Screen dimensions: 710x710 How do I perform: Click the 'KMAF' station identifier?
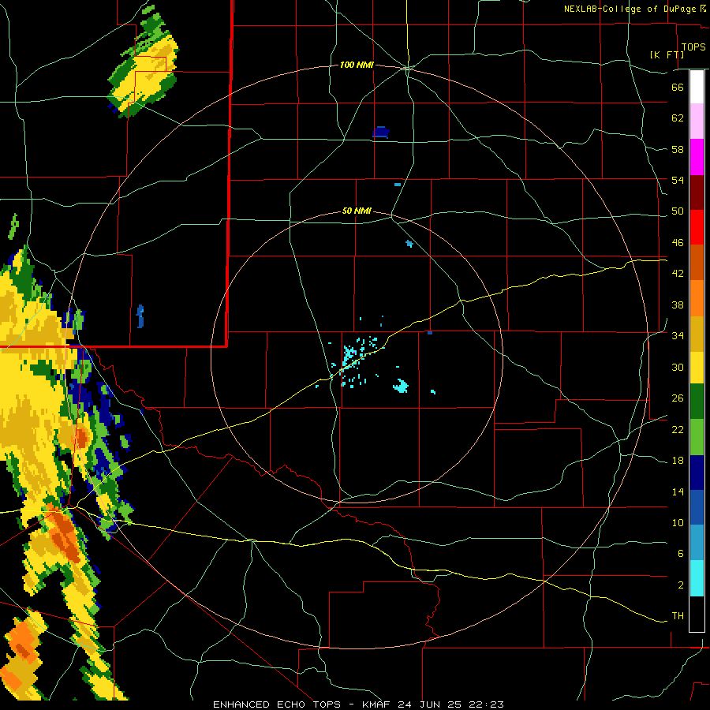click(376, 704)
